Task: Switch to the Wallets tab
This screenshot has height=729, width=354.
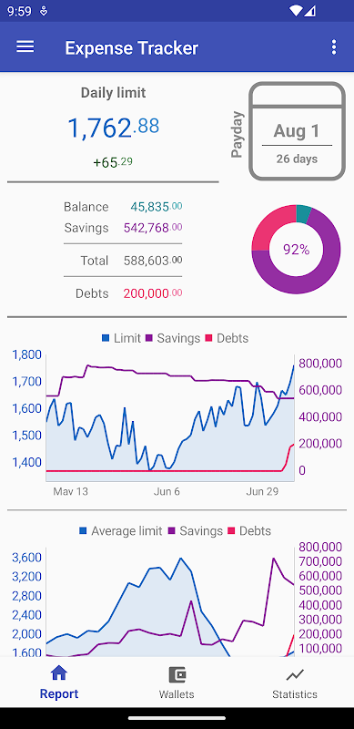Action: pos(177,683)
